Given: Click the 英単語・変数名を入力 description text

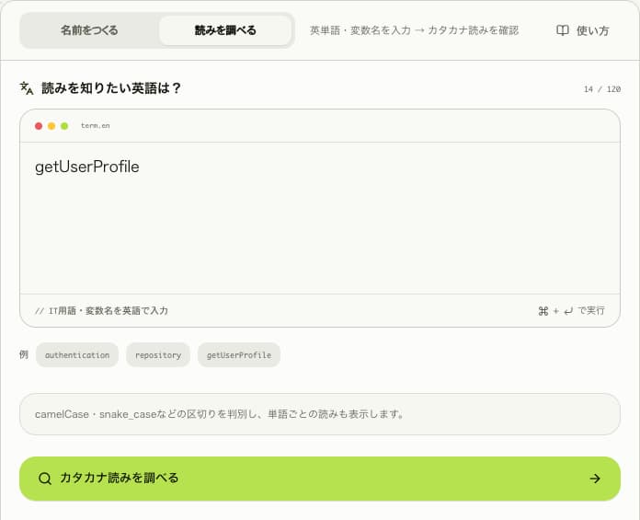Looking at the screenshot, I should click(414, 30).
